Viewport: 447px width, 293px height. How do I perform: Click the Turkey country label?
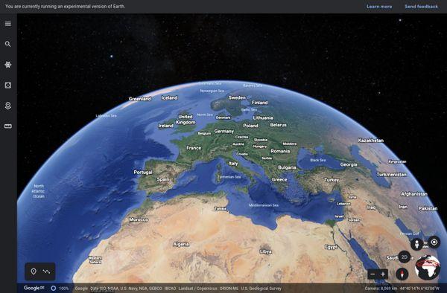332,180
